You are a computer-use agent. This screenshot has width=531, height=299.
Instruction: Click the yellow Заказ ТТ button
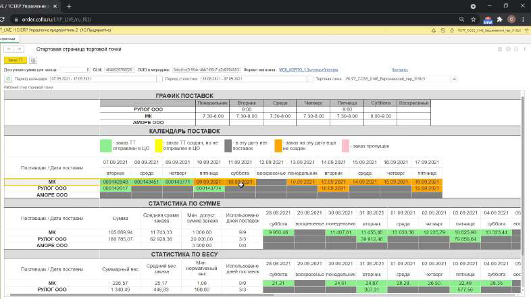point(16,60)
